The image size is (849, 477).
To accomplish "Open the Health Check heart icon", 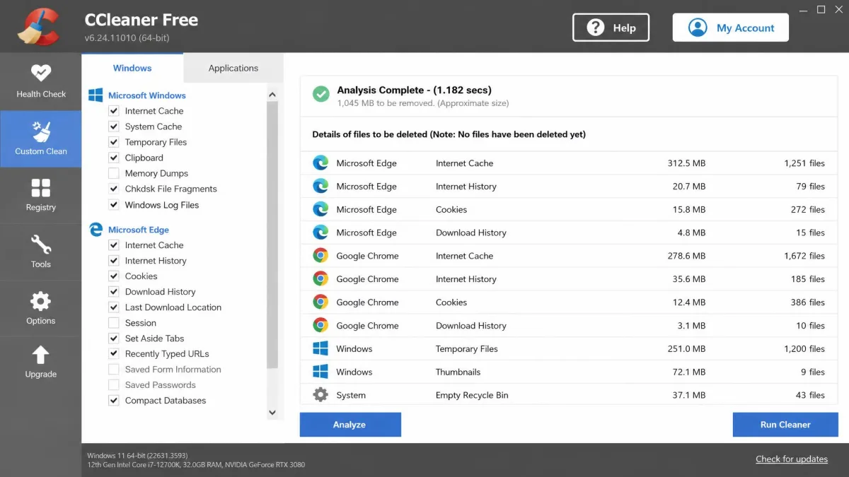I will pos(40,73).
